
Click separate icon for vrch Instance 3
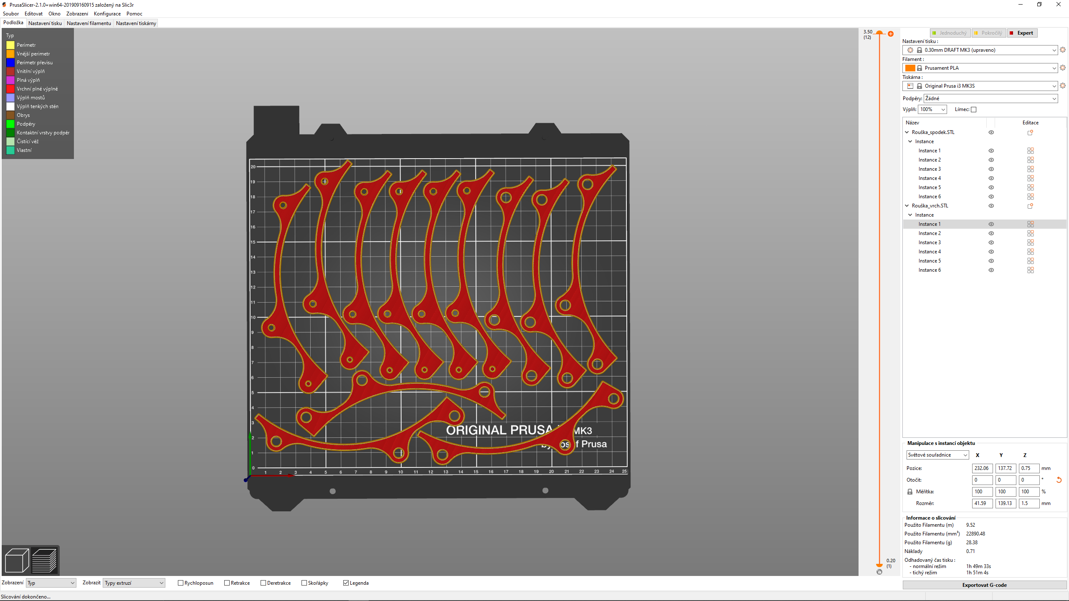tap(1030, 242)
